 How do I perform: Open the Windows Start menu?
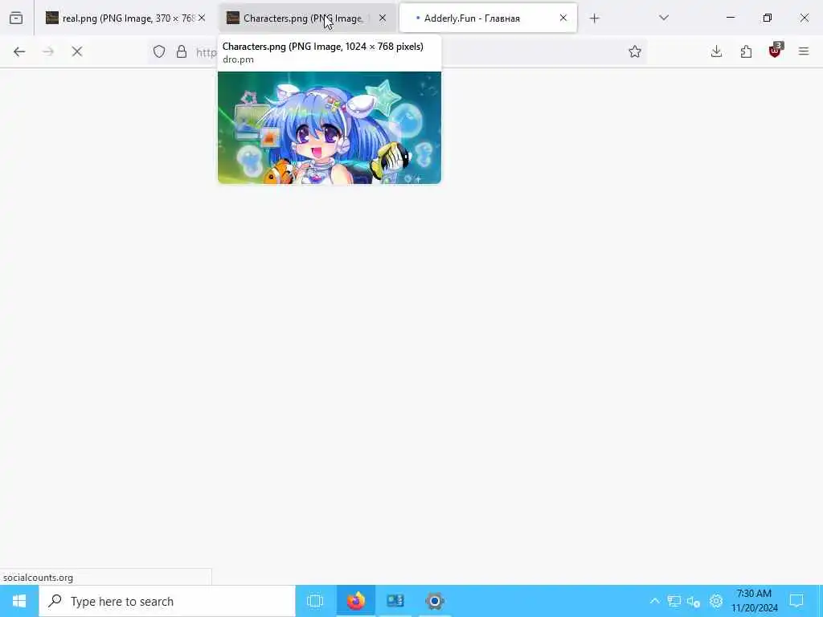(x=19, y=601)
